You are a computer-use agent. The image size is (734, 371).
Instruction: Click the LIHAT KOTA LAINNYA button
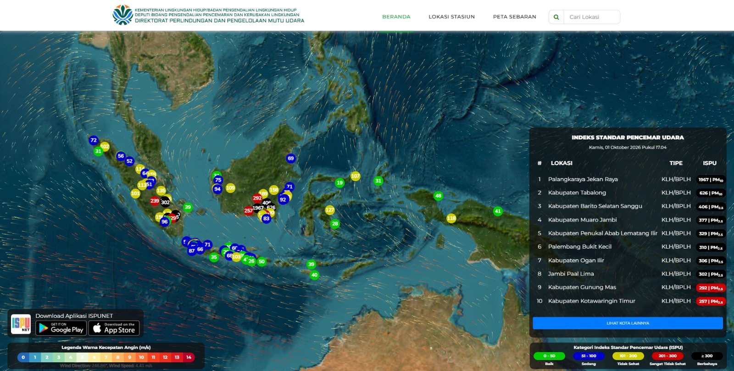(628, 323)
